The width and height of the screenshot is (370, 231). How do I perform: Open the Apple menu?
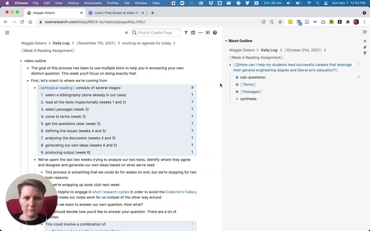[7, 3]
